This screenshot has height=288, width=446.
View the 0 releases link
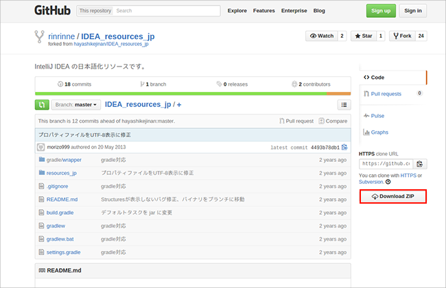tap(232, 84)
